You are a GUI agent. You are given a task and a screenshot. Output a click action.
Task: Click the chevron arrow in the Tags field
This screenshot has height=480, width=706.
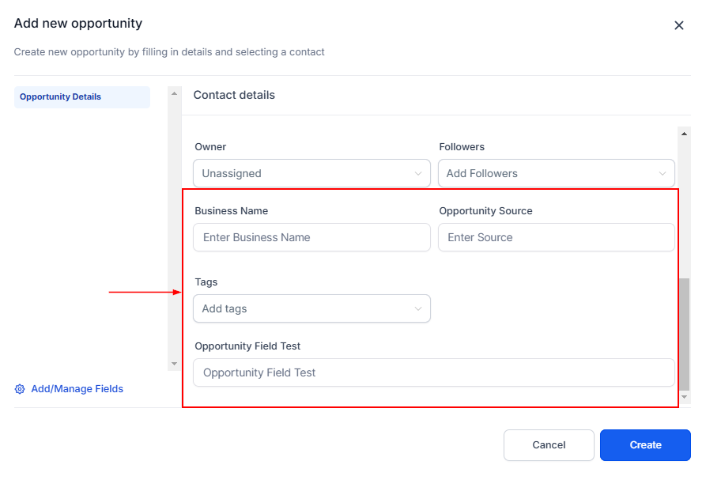(418, 308)
